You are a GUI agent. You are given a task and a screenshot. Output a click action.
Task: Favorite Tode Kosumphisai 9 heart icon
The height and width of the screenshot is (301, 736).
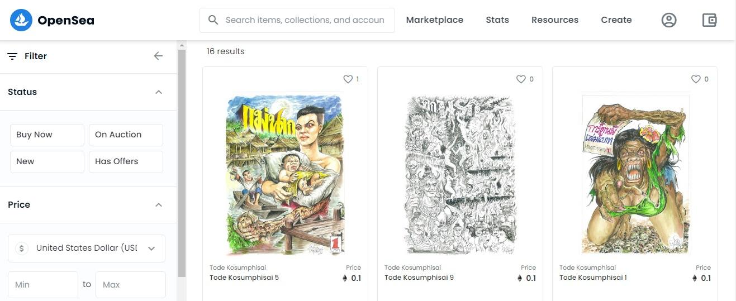coord(521,79)
